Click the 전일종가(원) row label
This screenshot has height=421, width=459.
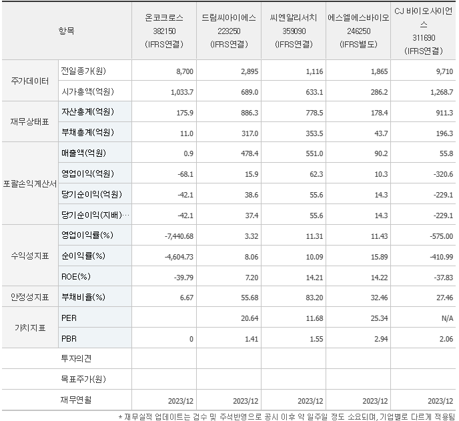(83, 71)
